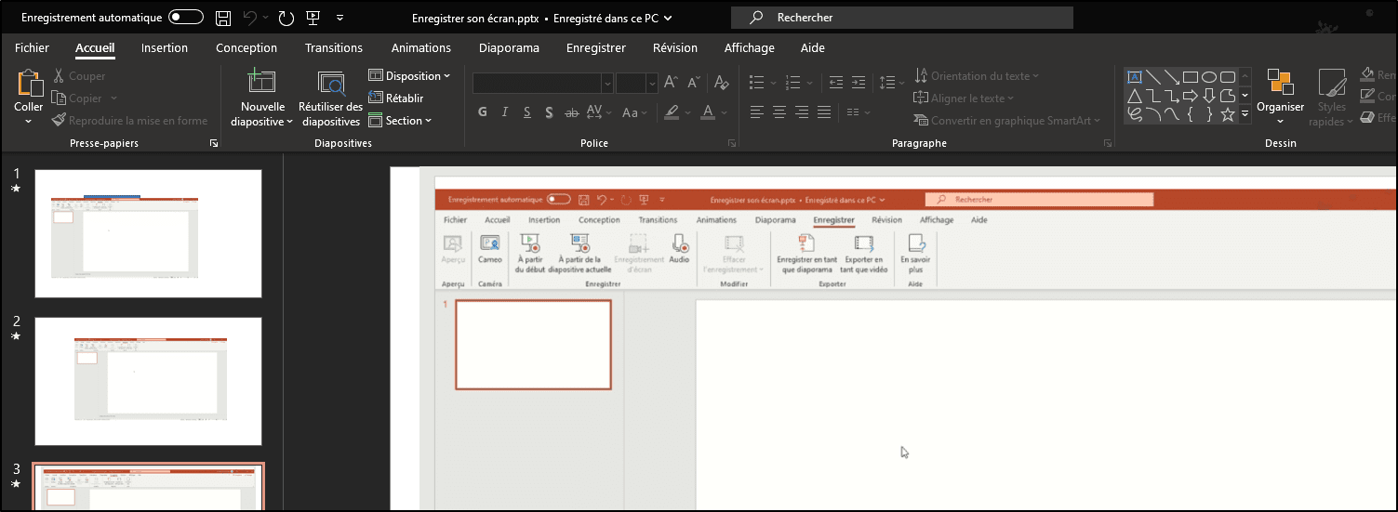Apply text highlight color marker
Viewport: 1398px width, 512px height.
(672, 112)
